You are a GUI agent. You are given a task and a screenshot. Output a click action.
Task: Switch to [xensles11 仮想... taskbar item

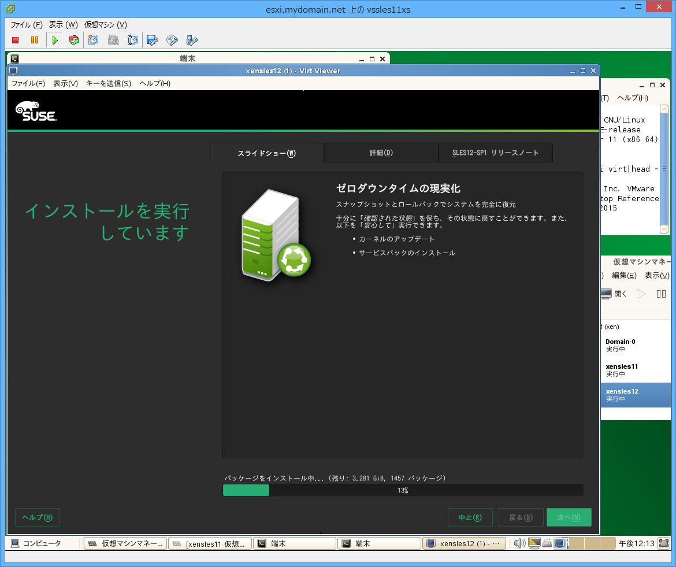(210, 543)
